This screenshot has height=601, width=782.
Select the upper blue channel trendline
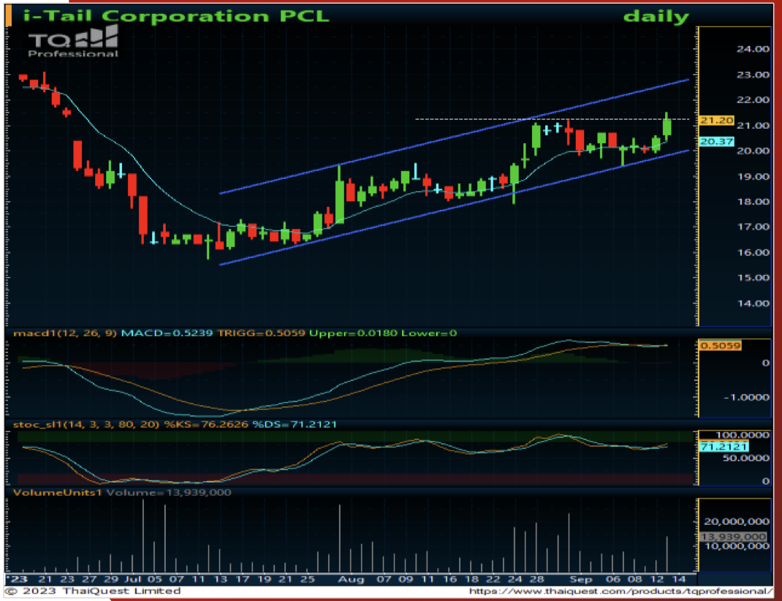coord(455,136)
